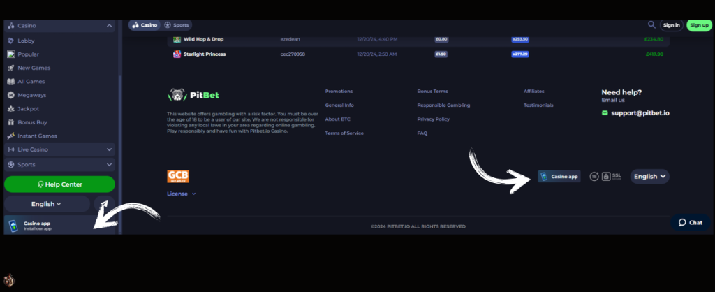This screenshot has width=715, height=292.
Task: Click the SSL secure badge
Action: [x=612, y=177]
